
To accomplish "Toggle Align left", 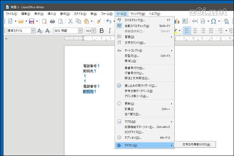I will coord(187,30).
